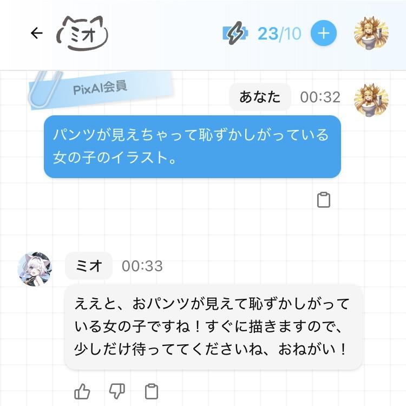Add energy with the blue plus button
Screen dimensions: 406x406
324,33
